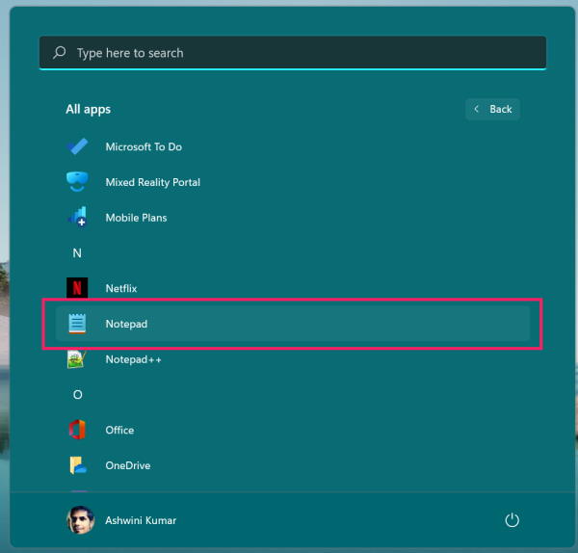
Task: Click the search magnifier icon
Action: click(60, 53)
